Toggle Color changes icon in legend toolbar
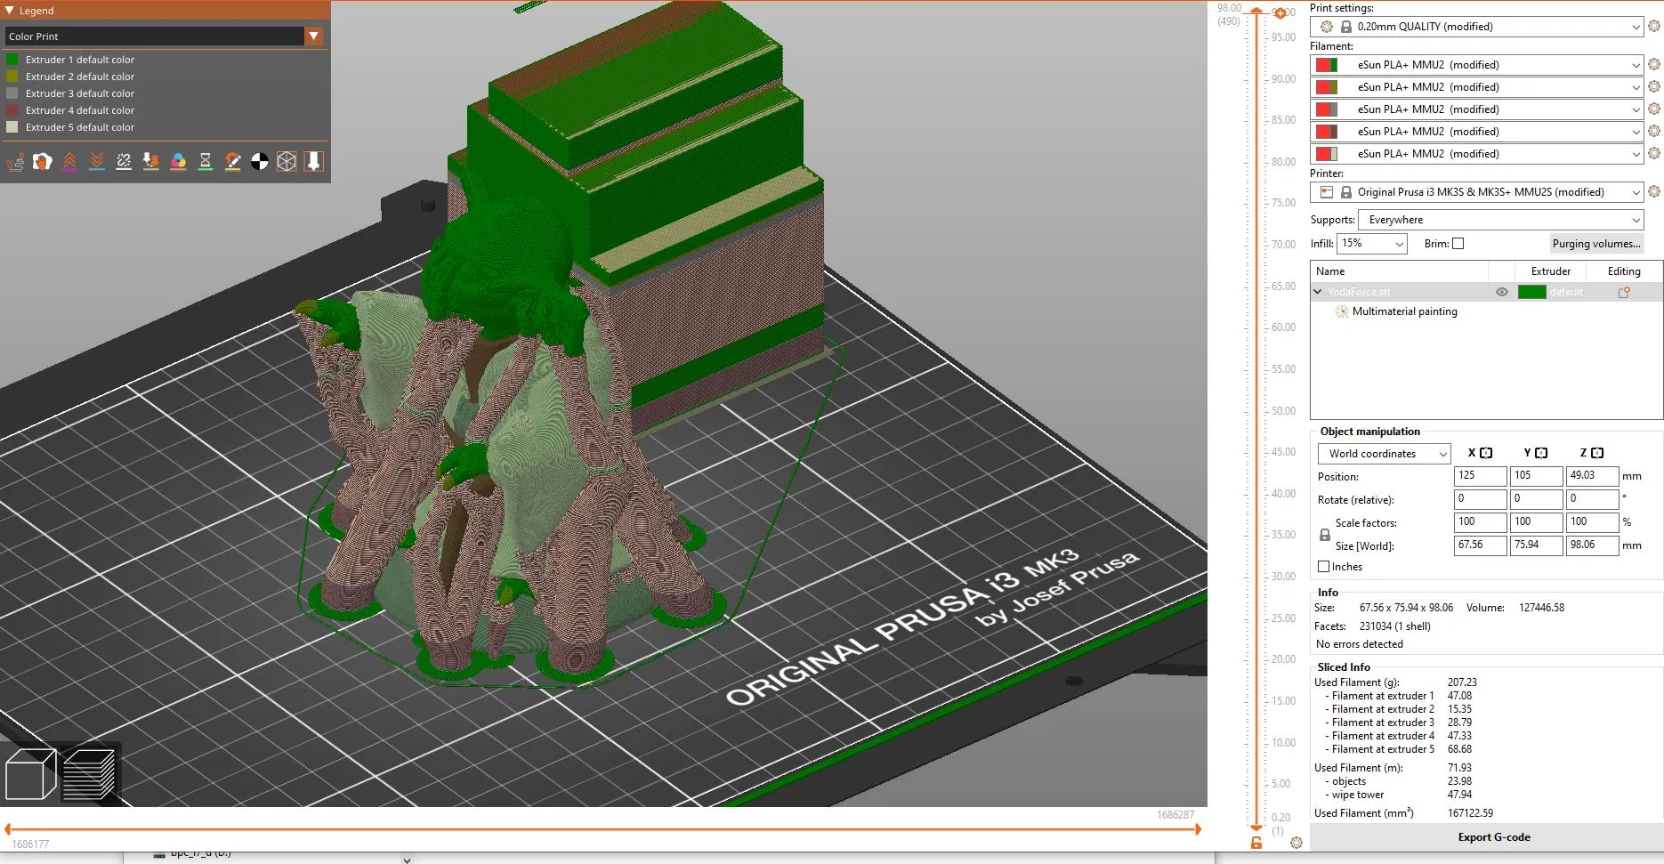Viewport: 1664px width, 864px height. (178, 161)
